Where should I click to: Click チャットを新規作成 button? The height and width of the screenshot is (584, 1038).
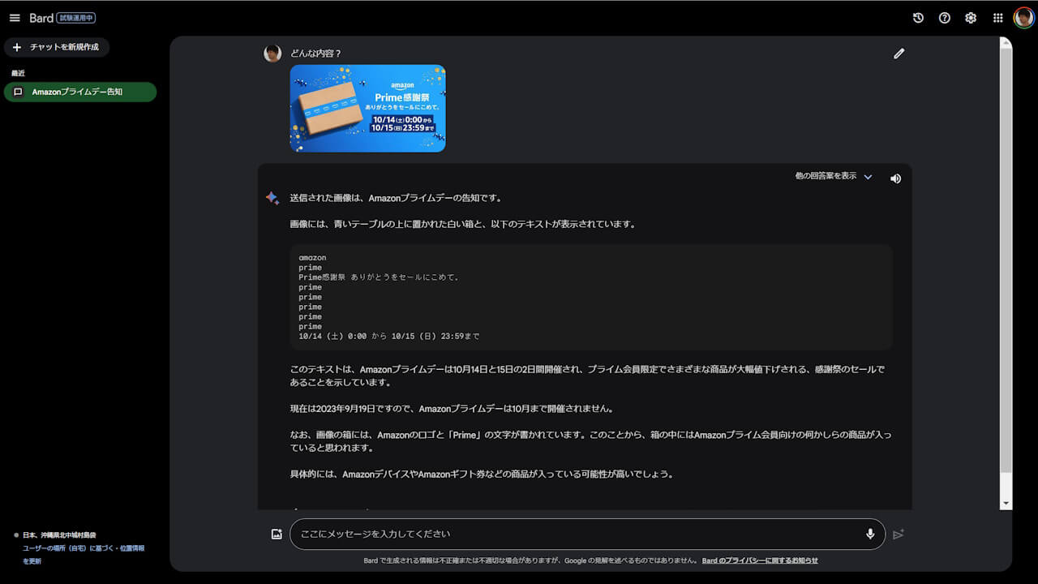coord(57,47)
